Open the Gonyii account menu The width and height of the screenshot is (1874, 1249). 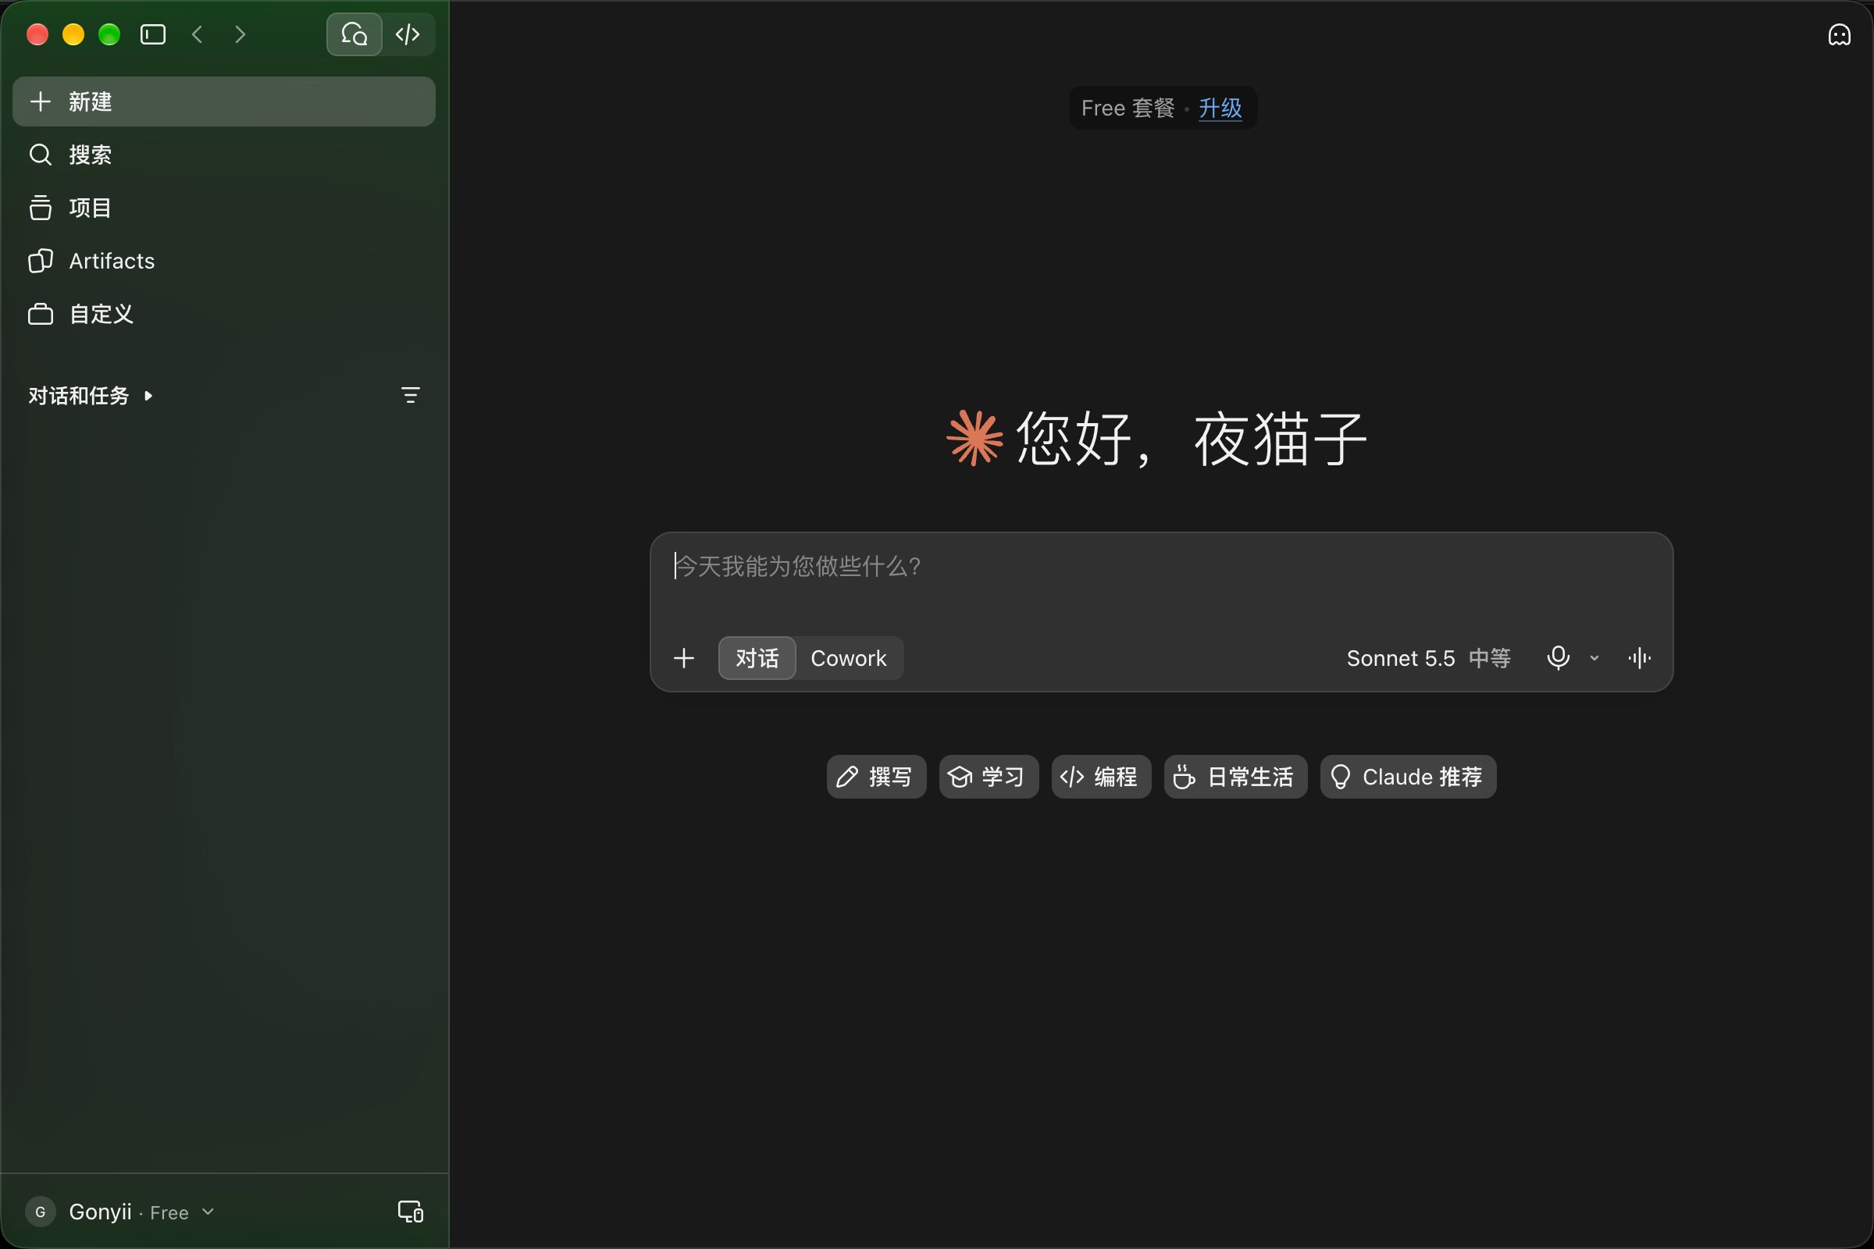(x=119, y=1212)
